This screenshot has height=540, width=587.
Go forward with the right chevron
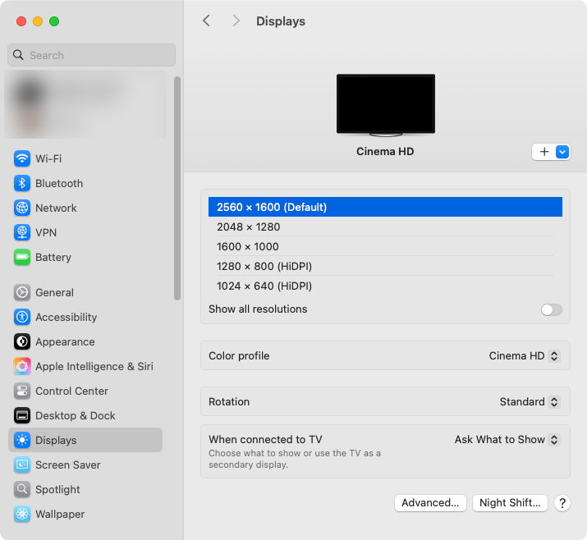tap(236, 21)
